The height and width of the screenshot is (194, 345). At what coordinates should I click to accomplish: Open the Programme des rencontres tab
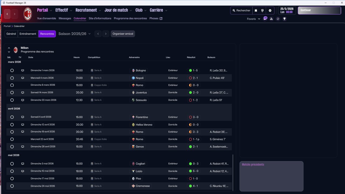click(x=130, y=18)
